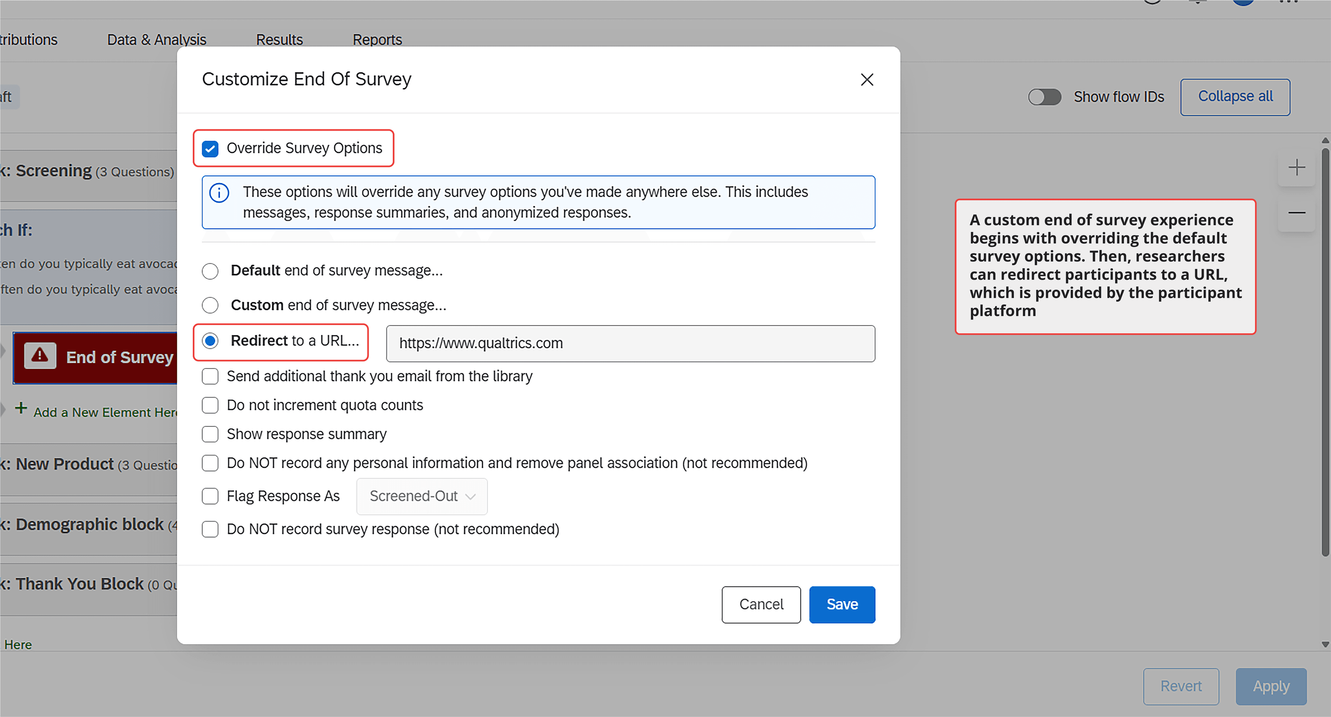Toggle Show flow IDs switch
This screenshot has width=1331, height=717.
point(1044,97)
